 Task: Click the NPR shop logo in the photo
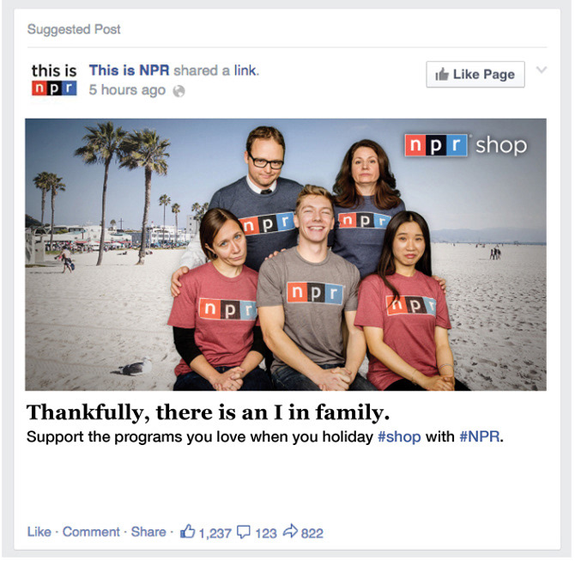pyautogui.click(x=466, y=145)
